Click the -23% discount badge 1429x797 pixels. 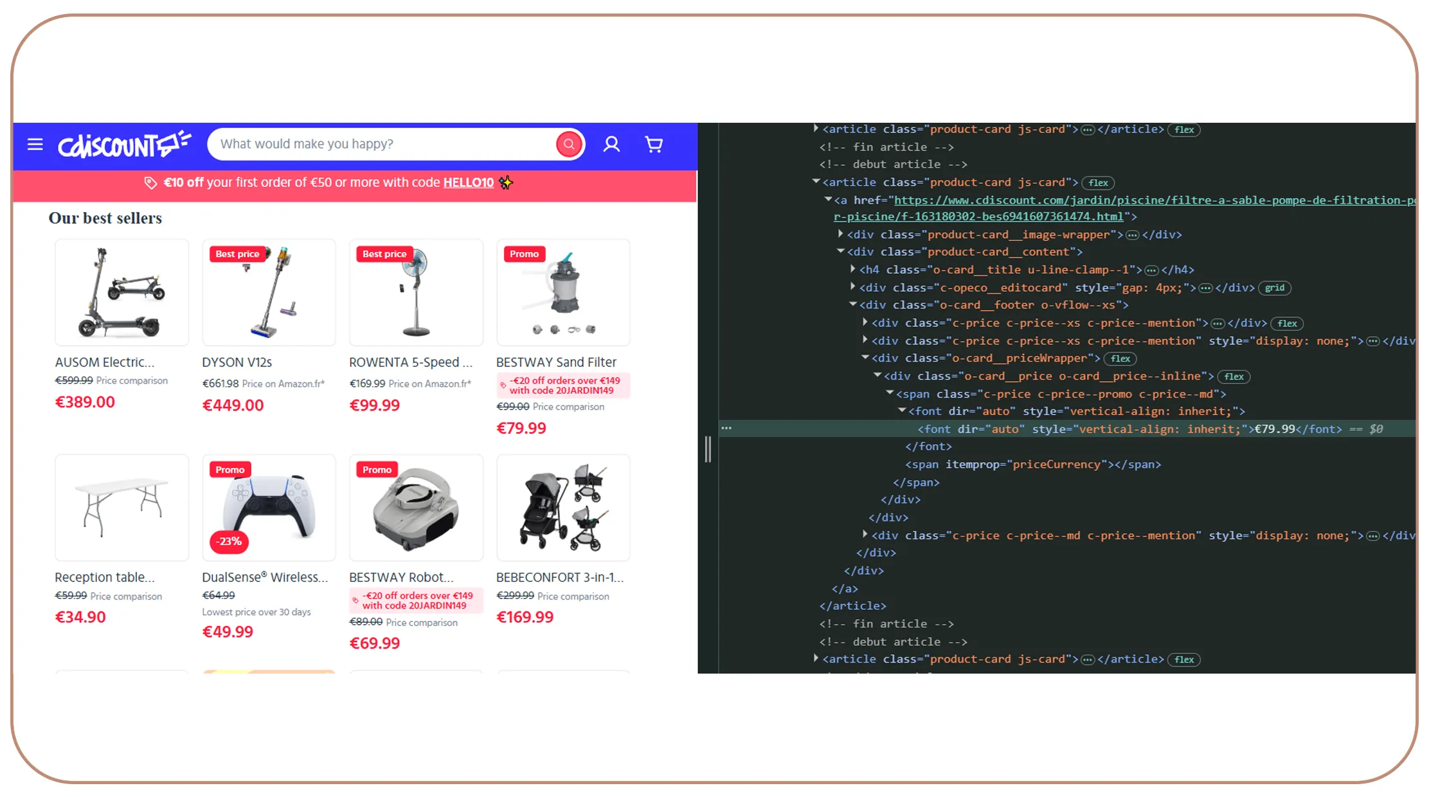click(x=229, y=542)
